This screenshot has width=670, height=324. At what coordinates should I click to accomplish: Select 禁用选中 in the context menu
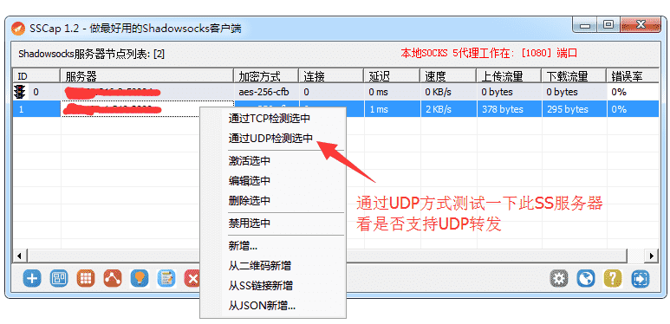coord(250,224)
